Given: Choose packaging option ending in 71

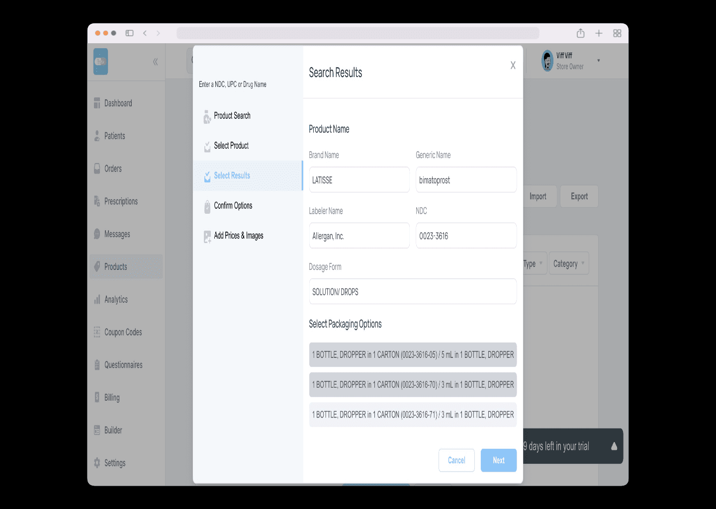Looking at the screenshot, I should coord(413,415).
